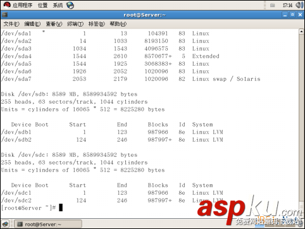
Task: Click the /dev/sda1 partition text
Action: pyautogui.click(x=16, y=34)
